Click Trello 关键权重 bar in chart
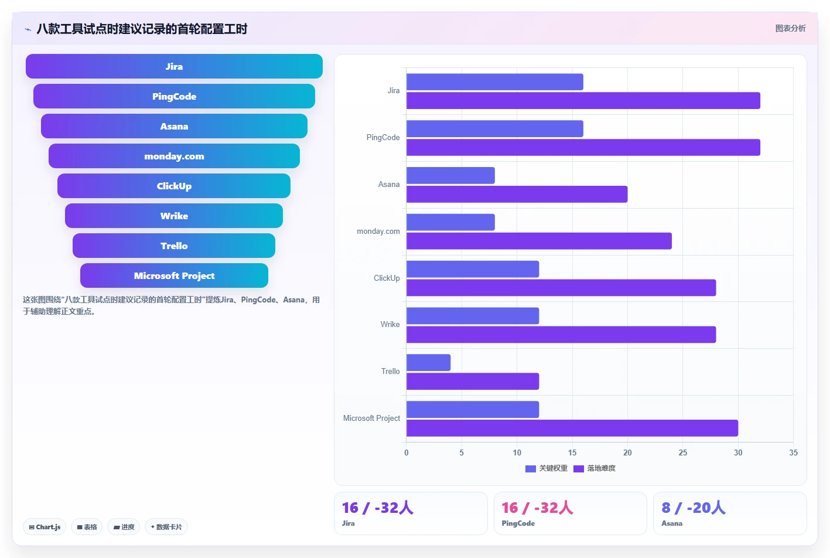Screen dimensions: 830x558 click(428, 362)
